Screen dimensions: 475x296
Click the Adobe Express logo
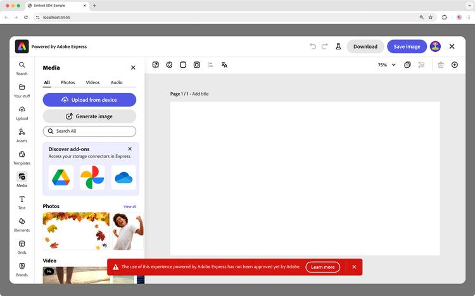pyautogui.click(x=22, y=46)
